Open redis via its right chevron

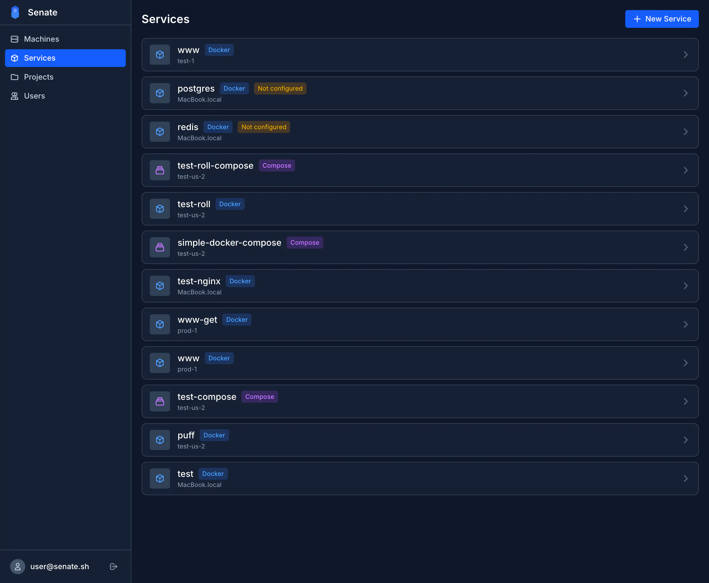tap(686, 132)
